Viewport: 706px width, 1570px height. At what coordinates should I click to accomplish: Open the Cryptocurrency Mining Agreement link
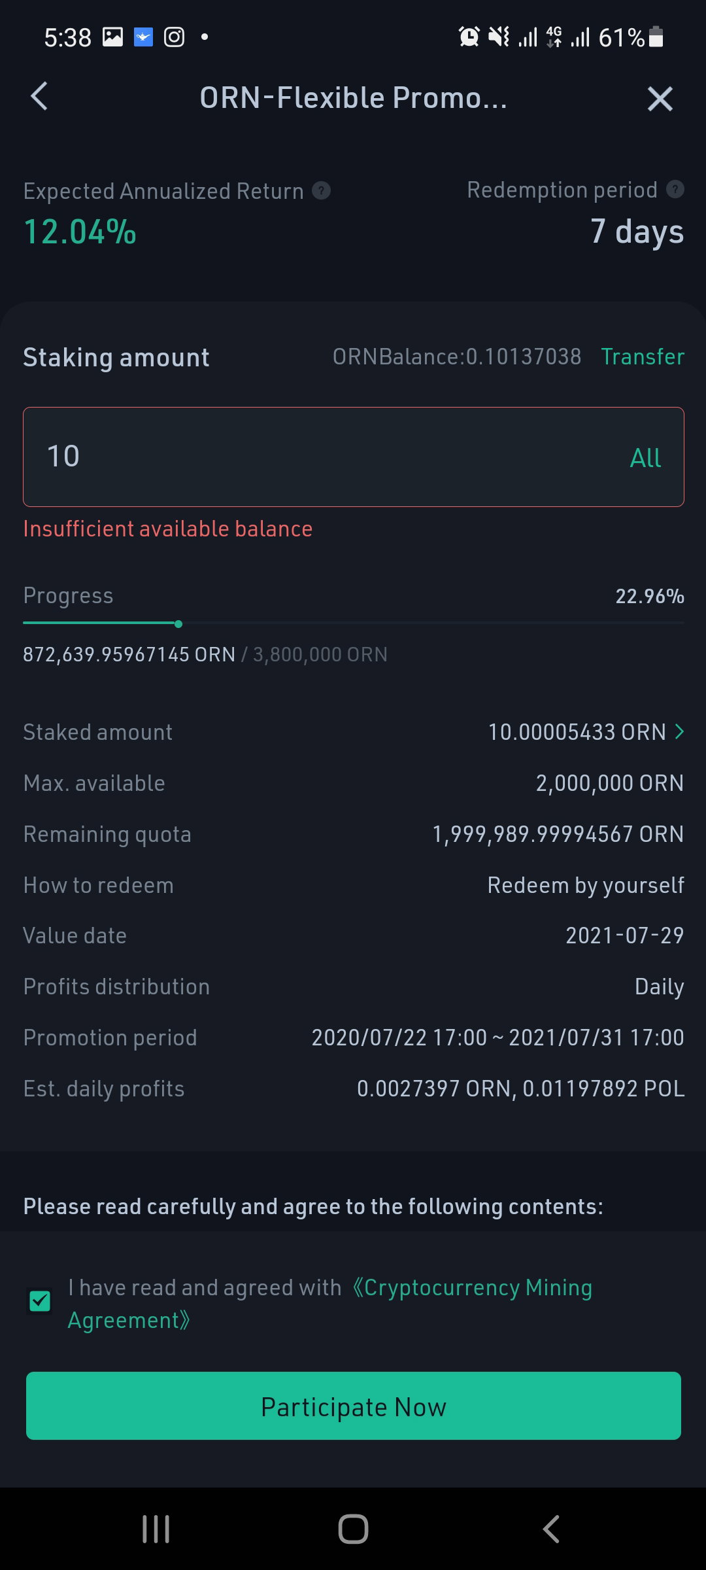330,1304
